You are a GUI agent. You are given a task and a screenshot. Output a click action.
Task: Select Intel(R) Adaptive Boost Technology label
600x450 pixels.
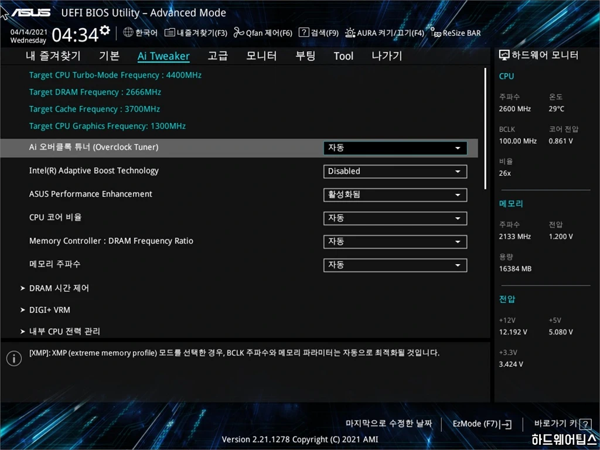tap(94, 171)
